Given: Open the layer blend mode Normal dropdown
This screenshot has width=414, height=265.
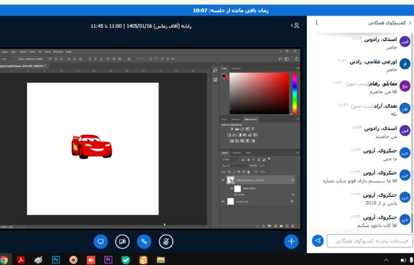Looking at the screenshot, I should pos(234,166).
